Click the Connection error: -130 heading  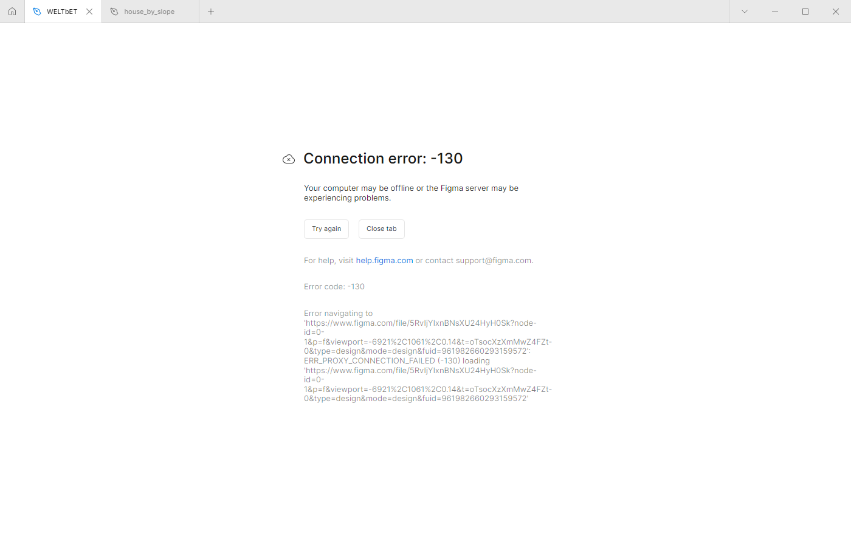tap(383, 159)
